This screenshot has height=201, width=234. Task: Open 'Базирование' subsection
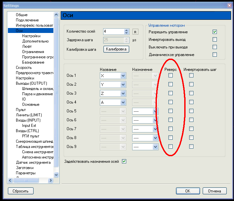tap(33, 62)
